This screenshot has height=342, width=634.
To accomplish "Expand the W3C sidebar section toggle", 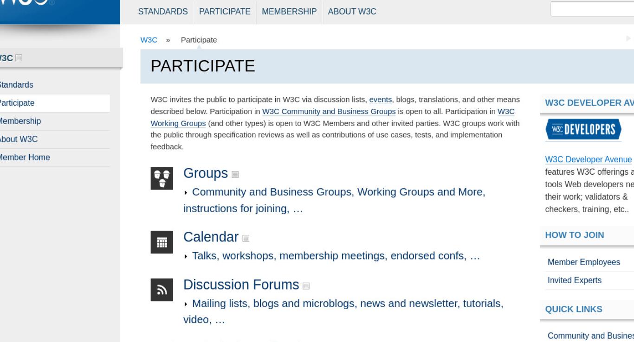I will pos(19,58).
